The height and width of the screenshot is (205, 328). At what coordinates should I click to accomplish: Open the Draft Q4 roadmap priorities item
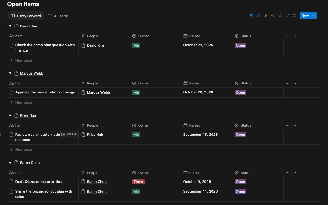point(38,182)
